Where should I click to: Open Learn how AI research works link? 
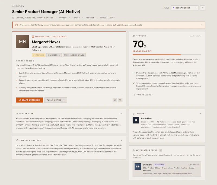click(129, 25)
